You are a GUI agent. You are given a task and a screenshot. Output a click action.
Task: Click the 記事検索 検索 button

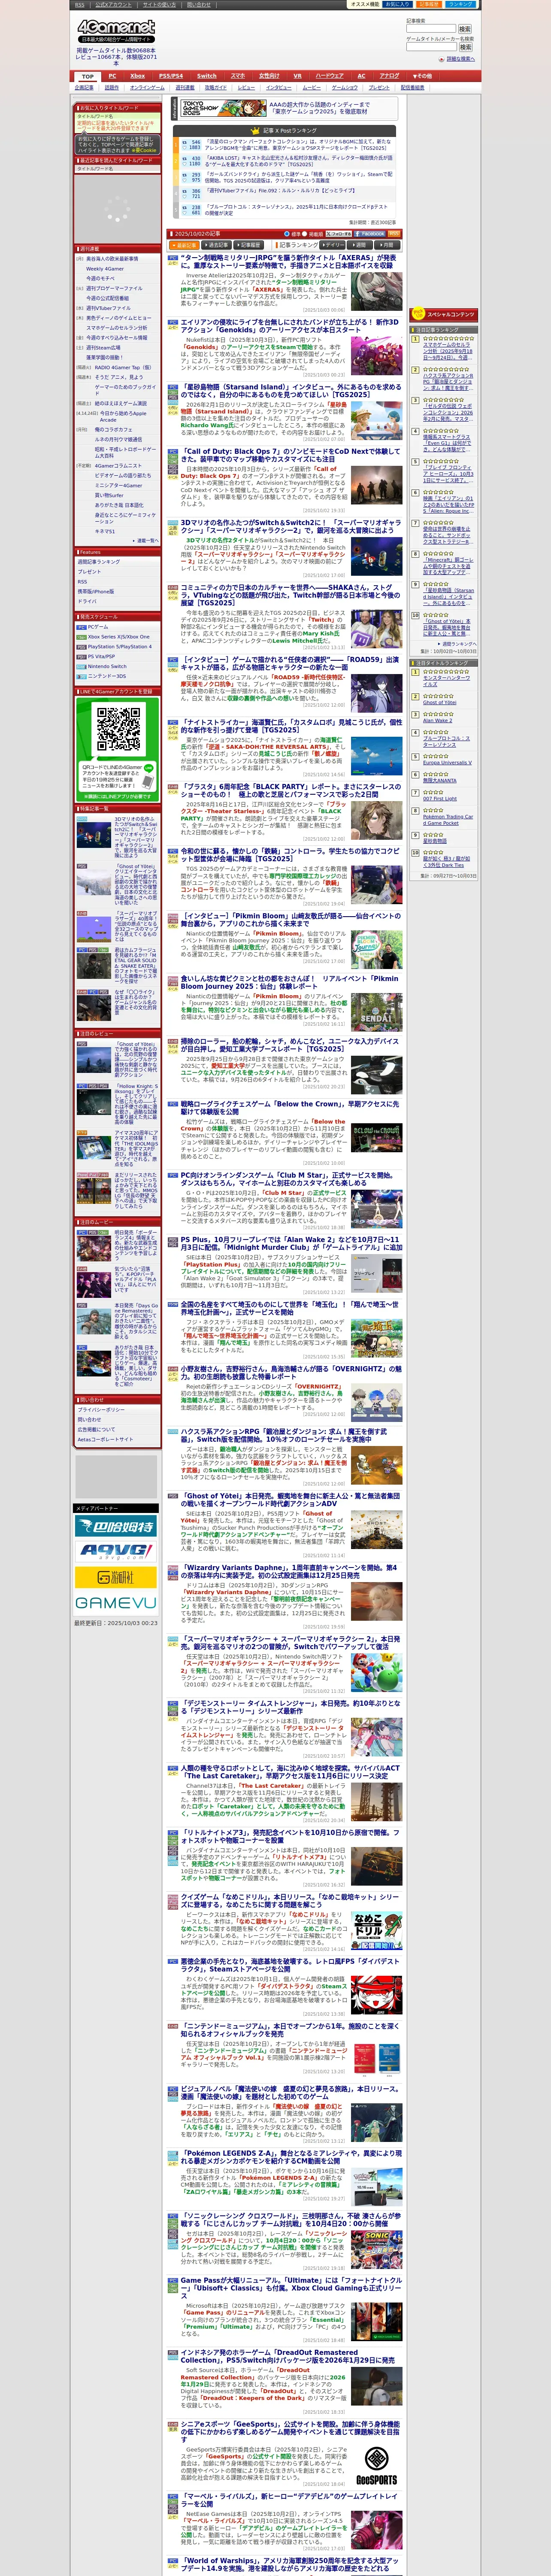pyautogui.click(x=465, y=29)
